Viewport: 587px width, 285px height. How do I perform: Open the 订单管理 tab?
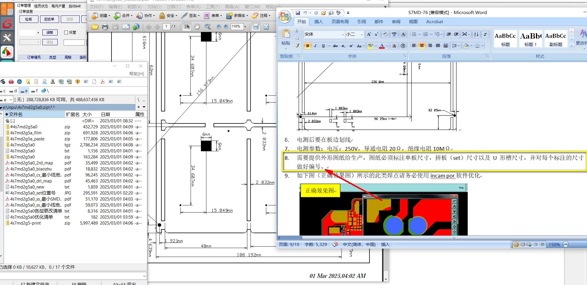coord(24,6)
